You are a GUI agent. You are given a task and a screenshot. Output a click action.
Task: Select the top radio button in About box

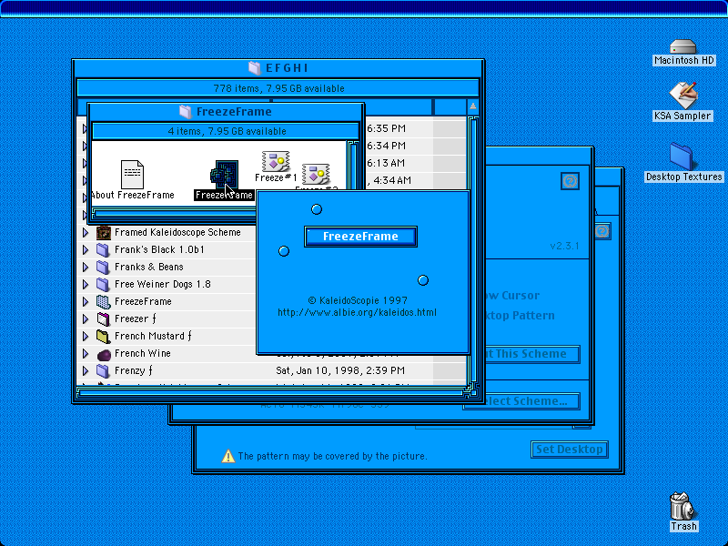(317, 209)
